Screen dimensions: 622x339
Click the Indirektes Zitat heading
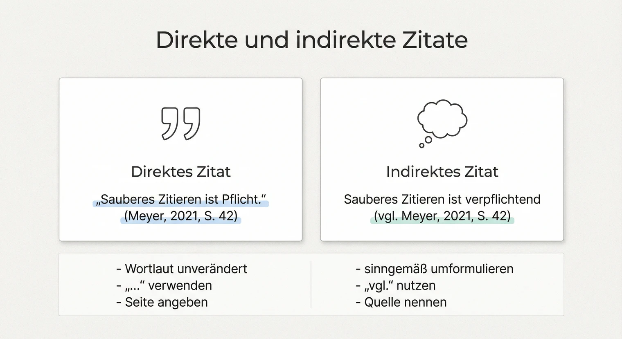click(x=442, y=172)
